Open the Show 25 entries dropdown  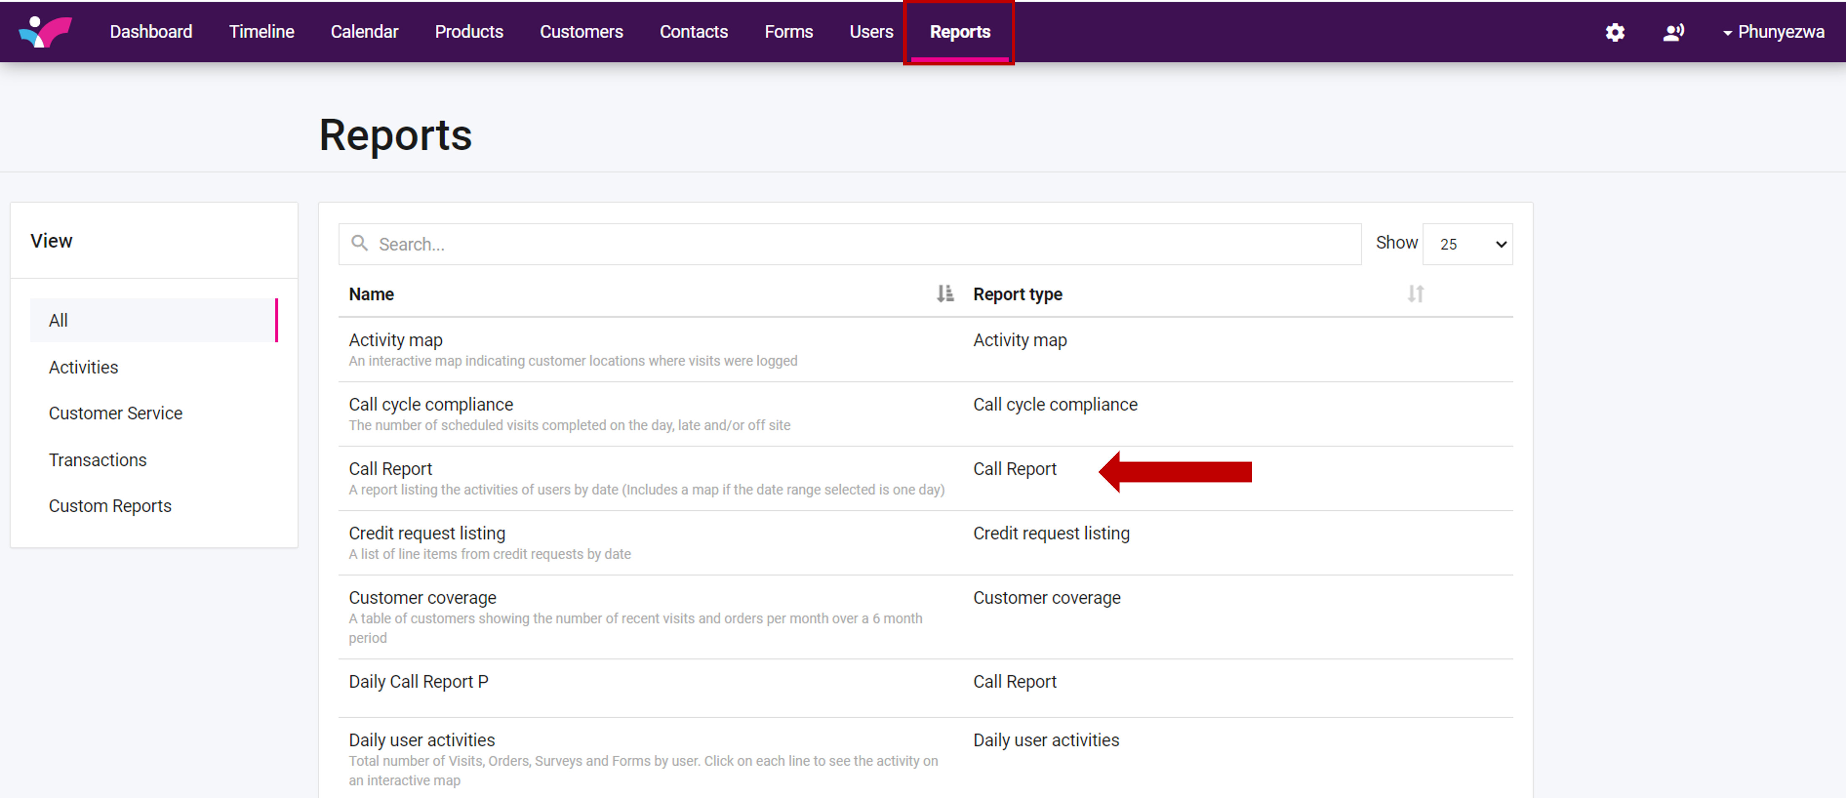(x=1467, y=244)
